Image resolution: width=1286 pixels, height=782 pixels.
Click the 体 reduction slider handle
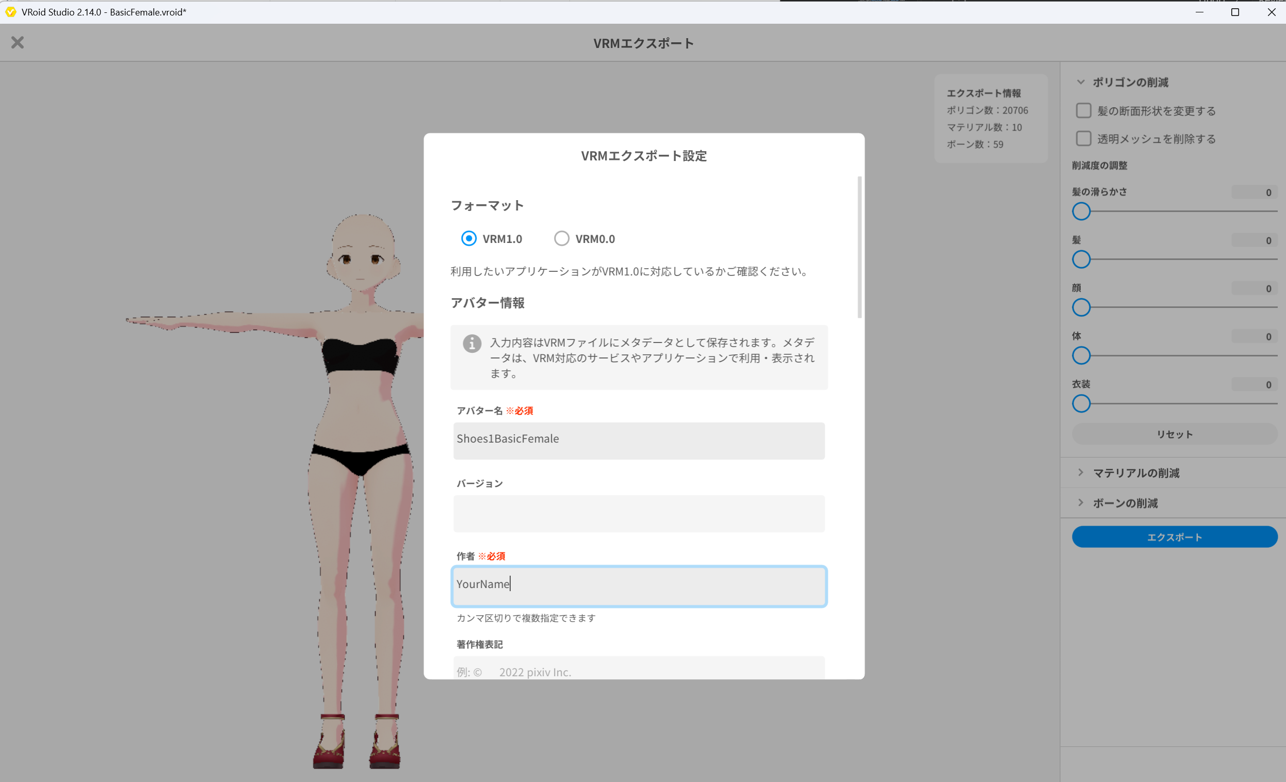coord(1081,355)
